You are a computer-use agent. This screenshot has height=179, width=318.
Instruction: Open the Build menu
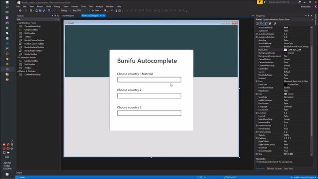point(49,6)
